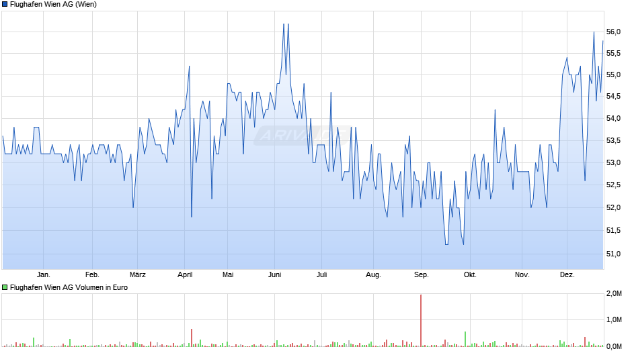This screenshot has width=632, height=353.
Task: Click the 'Juni' month label
Action: [x=274, y=274]
